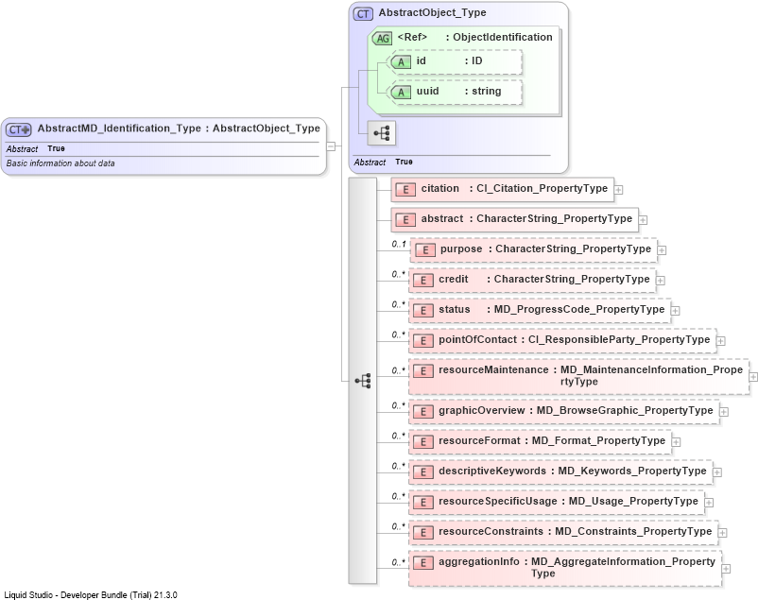Expand the abstract element
Screen dimensions: 758x600
[x=643, y=220]
